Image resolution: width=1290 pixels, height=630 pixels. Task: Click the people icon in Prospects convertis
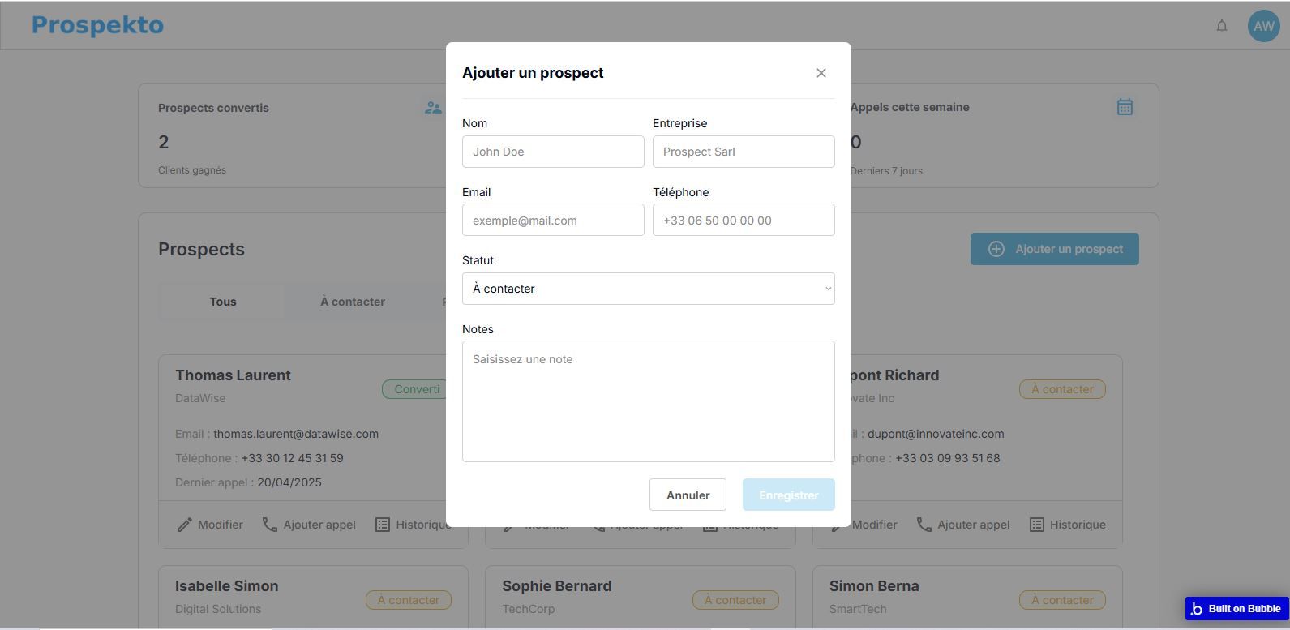point(433,108)
